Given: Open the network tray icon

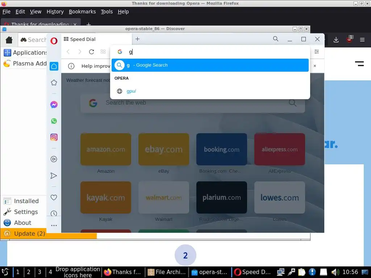Looking at the screenshot, I should pos(281,272).
